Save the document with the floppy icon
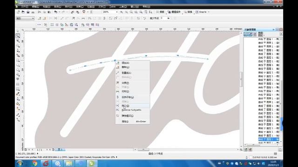 click(x=28, y=12)
